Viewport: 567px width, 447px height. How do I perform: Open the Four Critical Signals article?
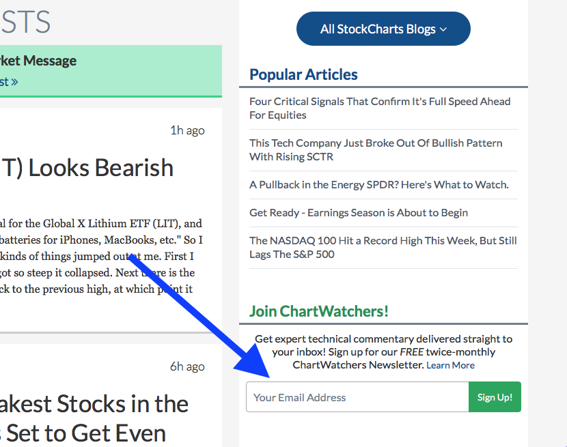(380, 108)
